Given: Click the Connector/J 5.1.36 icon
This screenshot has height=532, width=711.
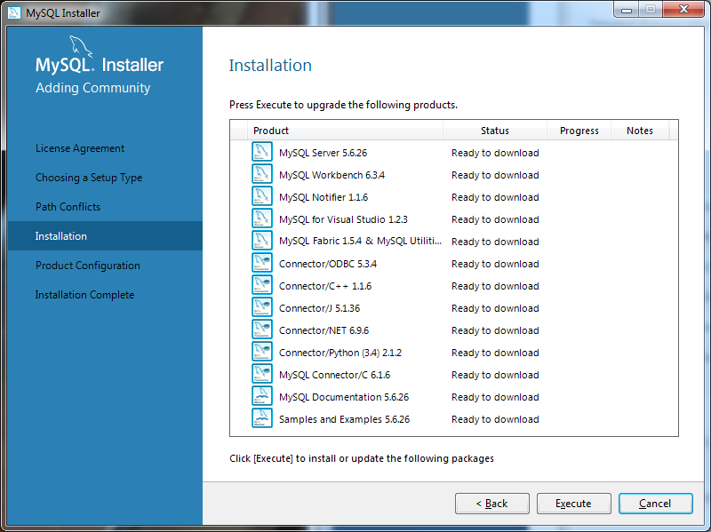Looking at the screenshot, I should click(262, 307).
